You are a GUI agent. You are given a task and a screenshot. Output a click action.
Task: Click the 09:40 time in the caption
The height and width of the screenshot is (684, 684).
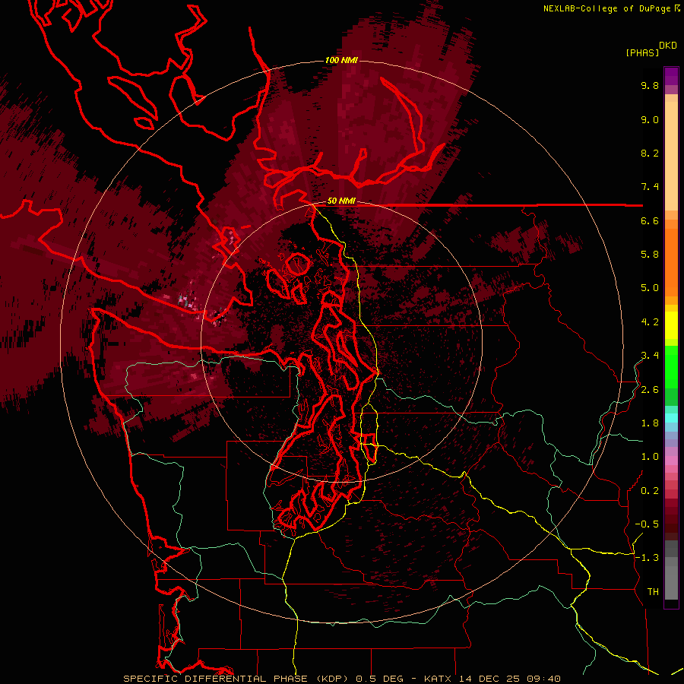(543, 679)
